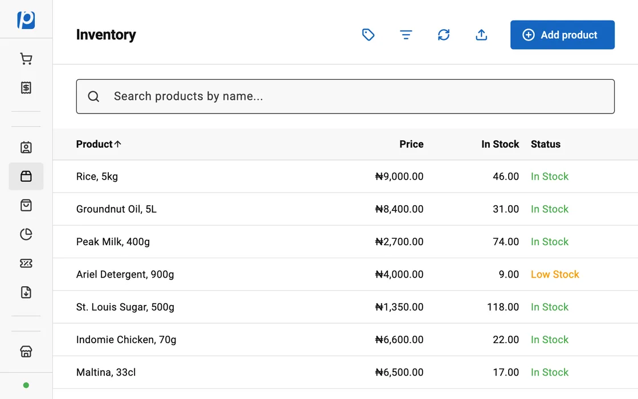Click the ₦8,400.00 price cell
Image resolution: width=638 pixels, height=399 pixels.
(399, 209)
